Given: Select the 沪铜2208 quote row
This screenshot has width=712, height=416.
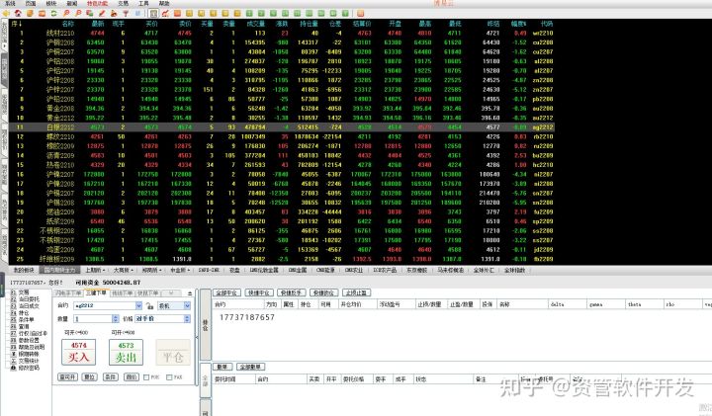Looking at the screenshot, I should (282, 42).
